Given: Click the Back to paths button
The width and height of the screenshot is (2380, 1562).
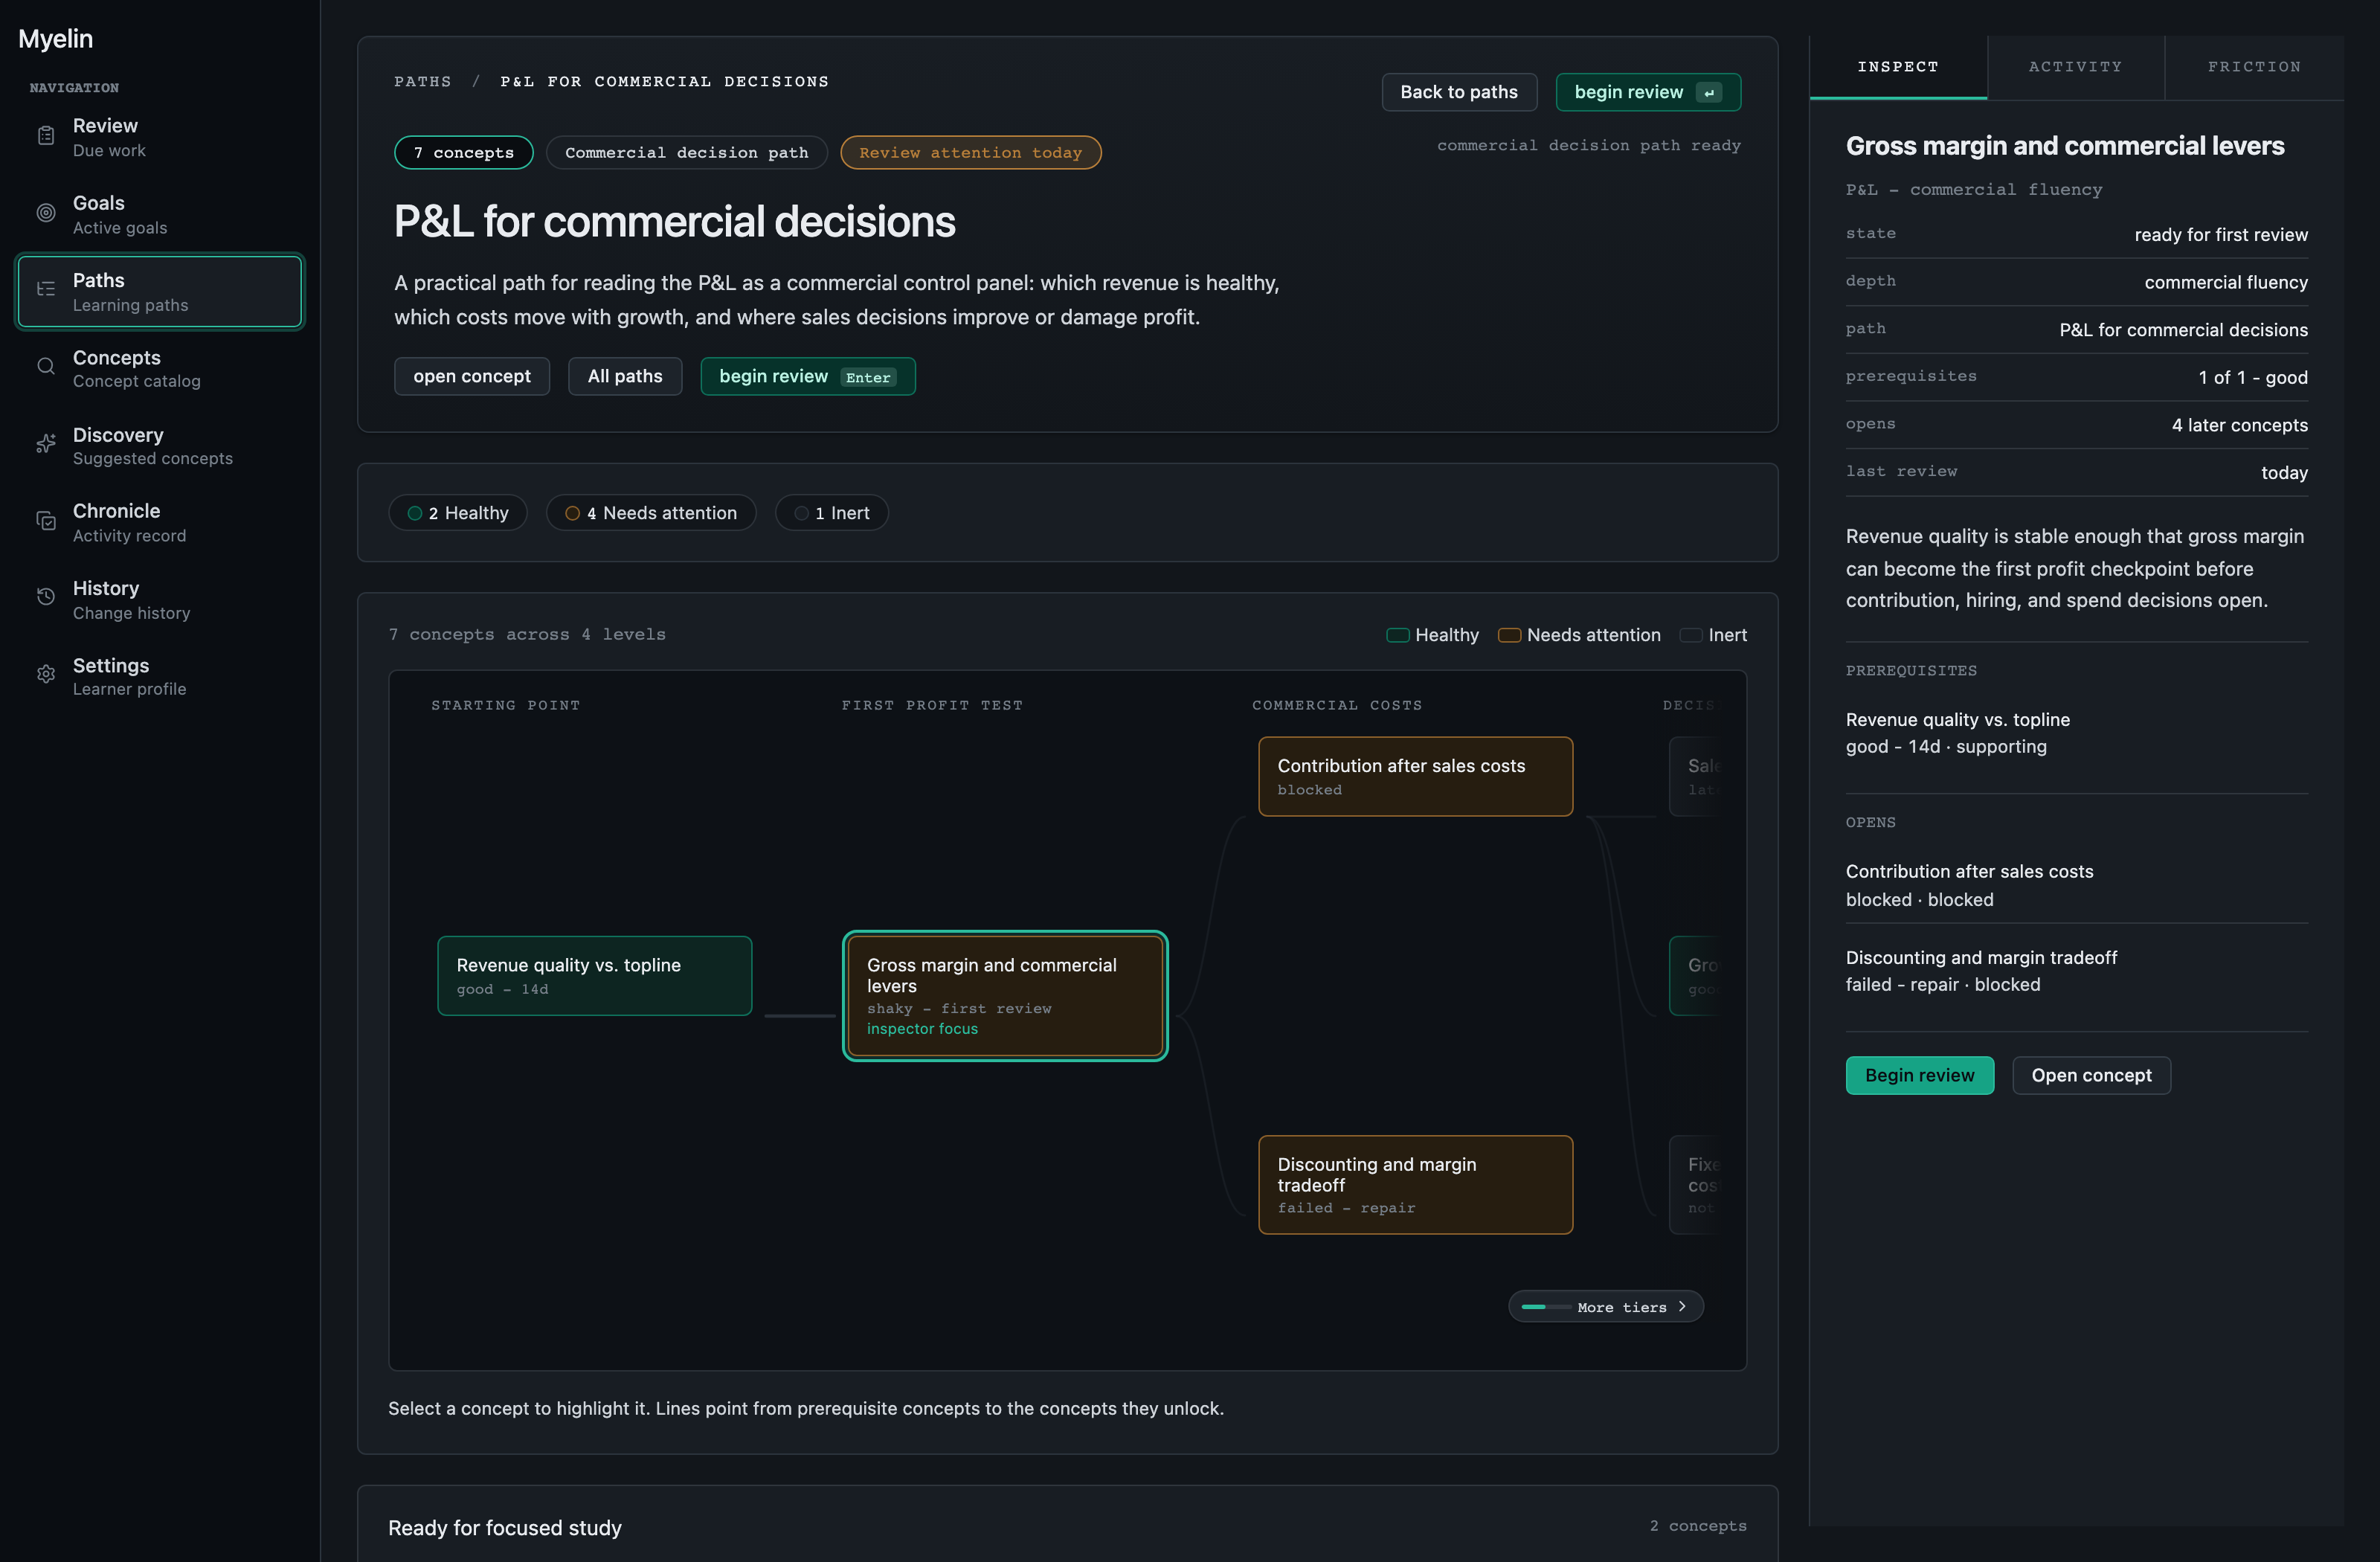Looking at the screenshot, I should click(x=1459, y=92).
